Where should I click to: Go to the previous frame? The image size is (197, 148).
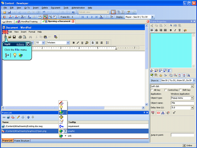coord(87,17)
